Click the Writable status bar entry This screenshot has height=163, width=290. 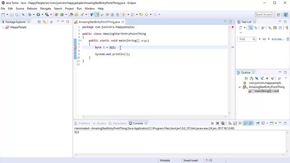(165, 161)
